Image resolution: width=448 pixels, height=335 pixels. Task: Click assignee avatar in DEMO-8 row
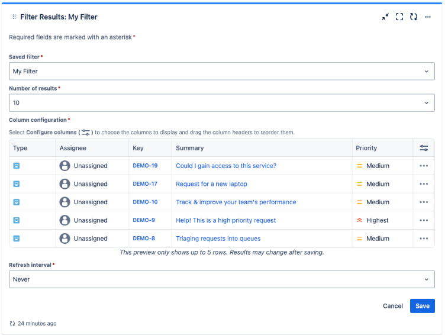coord(65,239)
